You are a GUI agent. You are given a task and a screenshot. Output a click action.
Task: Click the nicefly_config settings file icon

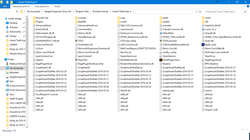[x=161, y=52]
